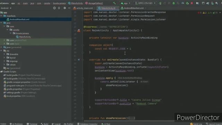Expand the com (test) package

5,44
